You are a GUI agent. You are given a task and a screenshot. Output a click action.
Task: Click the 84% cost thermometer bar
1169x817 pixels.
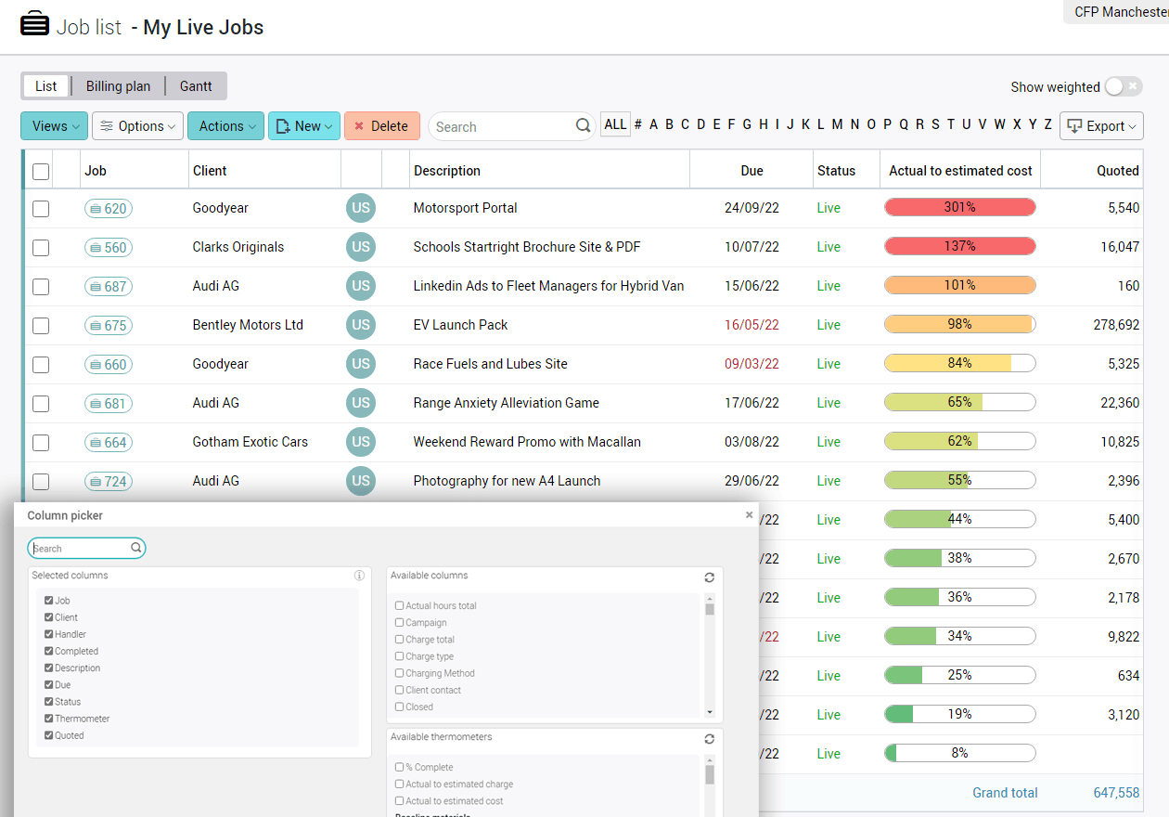960,363
